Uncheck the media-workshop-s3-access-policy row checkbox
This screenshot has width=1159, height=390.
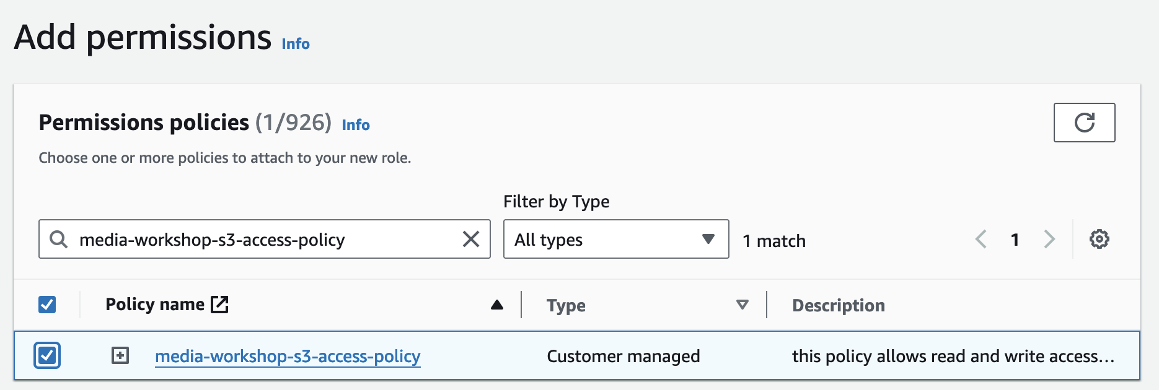point(47,356)
